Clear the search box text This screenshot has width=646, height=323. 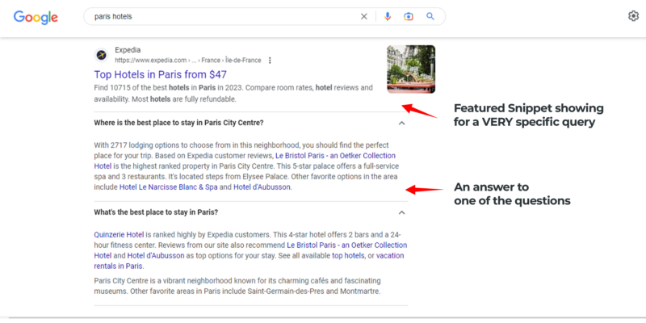[x=363, y=16]
